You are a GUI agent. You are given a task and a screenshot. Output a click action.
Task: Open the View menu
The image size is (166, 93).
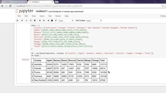pos(34,16)
